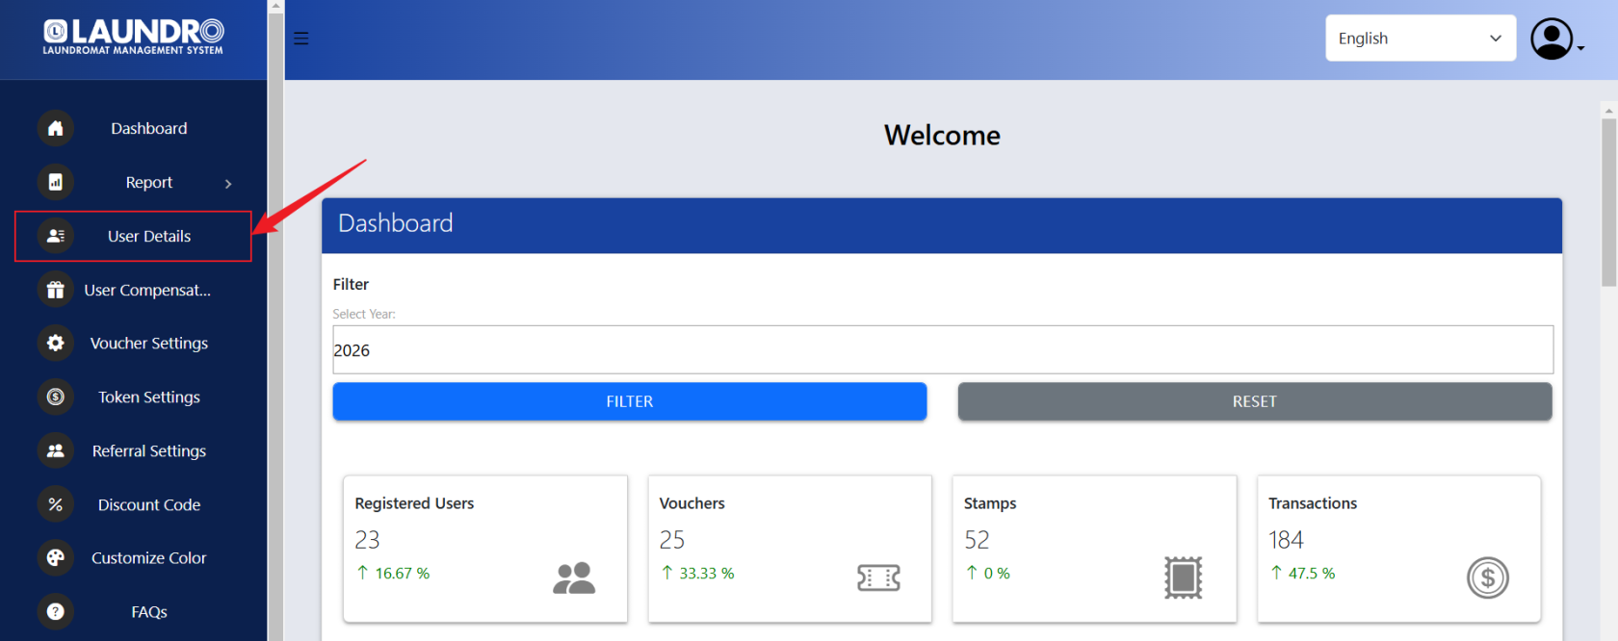The image size is (1618, 641).
Task: Click the Transactions dollar coin icon
Action: 1488,577
